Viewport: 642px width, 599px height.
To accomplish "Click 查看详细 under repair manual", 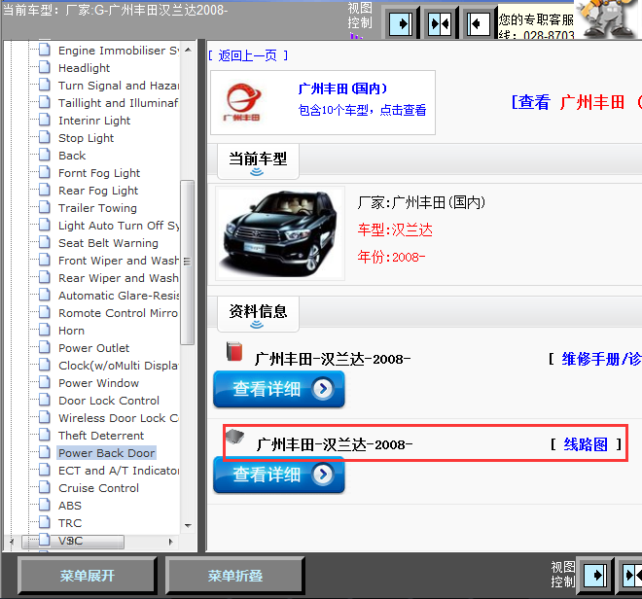I will pos(279,389).
